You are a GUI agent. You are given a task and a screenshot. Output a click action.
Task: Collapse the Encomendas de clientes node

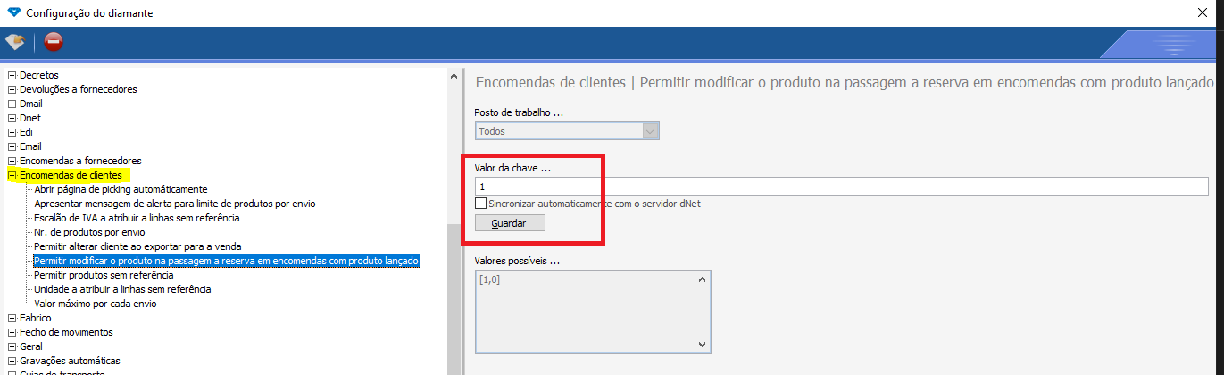[12, 175]
